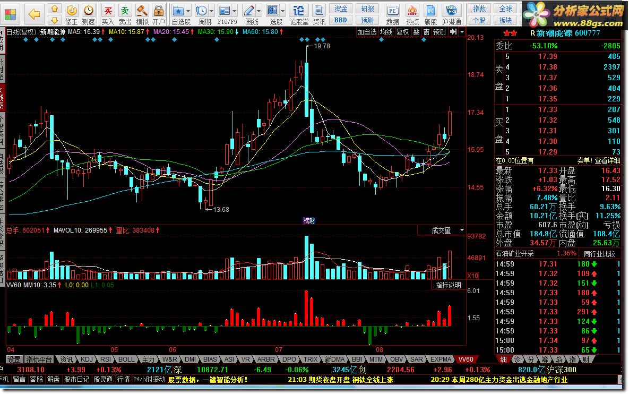Screen dimensions: 629x394
Task: Expand the 画线 dropdown arrow
Action: [259, 11]
